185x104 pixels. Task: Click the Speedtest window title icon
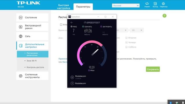70,17
